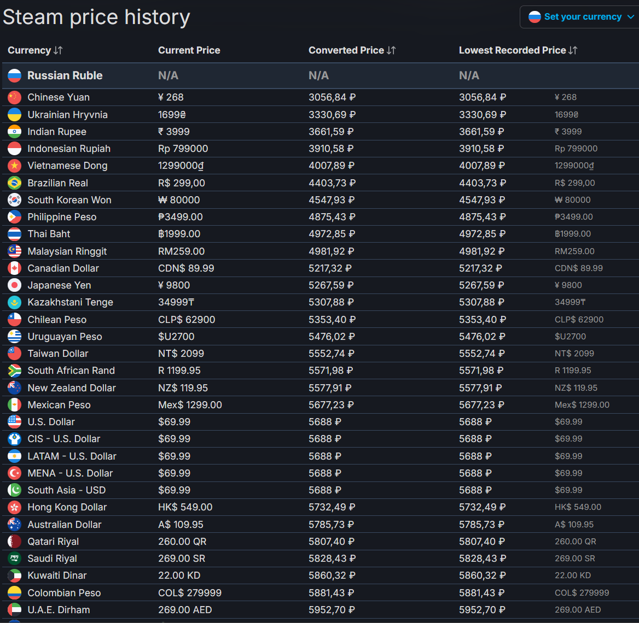Click the CIS - U.S. Dollar emblem icon

[15, 439]
